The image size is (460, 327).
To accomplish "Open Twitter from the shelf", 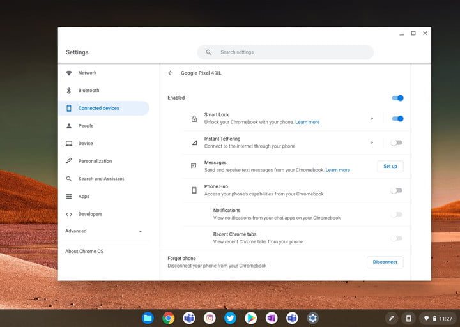I will click(x=230, y=318).
